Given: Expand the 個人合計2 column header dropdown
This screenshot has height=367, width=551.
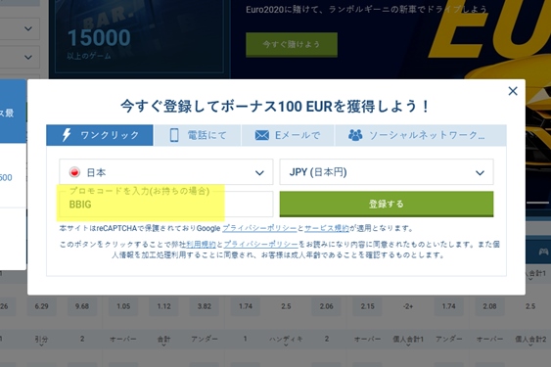Looking at the screenshot, I should 530,341.
